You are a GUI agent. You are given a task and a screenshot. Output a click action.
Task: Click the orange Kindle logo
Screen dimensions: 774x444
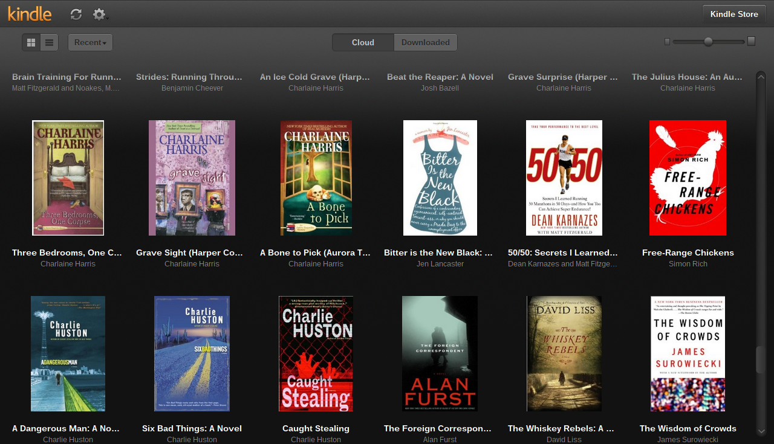[x=30, y=13]
